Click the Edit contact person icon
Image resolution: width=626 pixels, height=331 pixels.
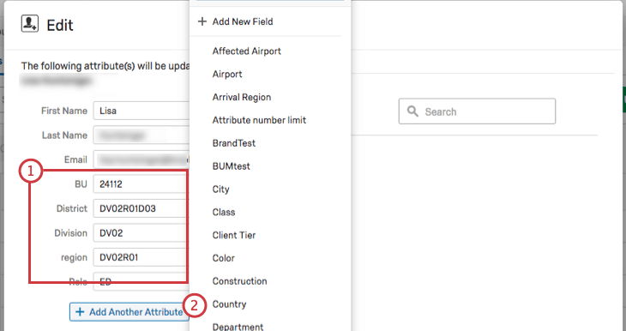pyautogui.click(x=29, y=23)
